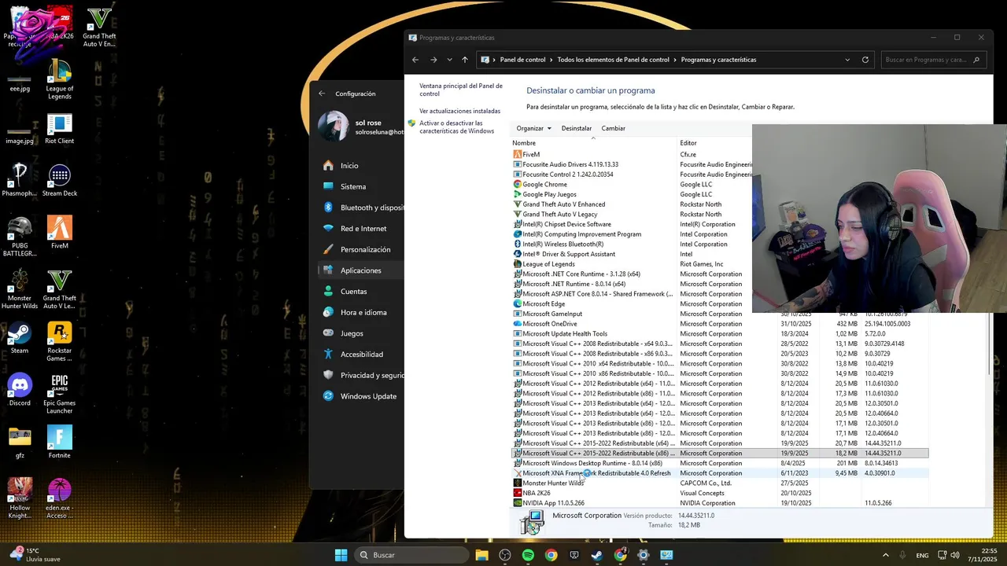
Task: Open the Stream Deck desktop icon
Action: point(60,181)
